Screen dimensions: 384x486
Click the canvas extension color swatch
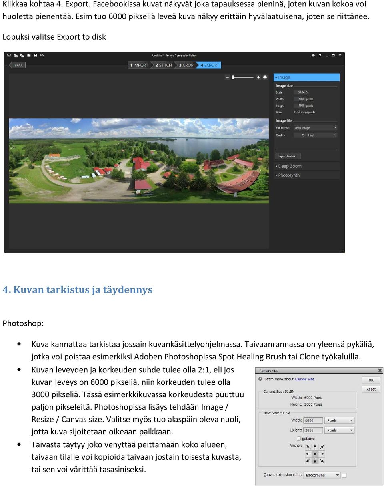344,475
